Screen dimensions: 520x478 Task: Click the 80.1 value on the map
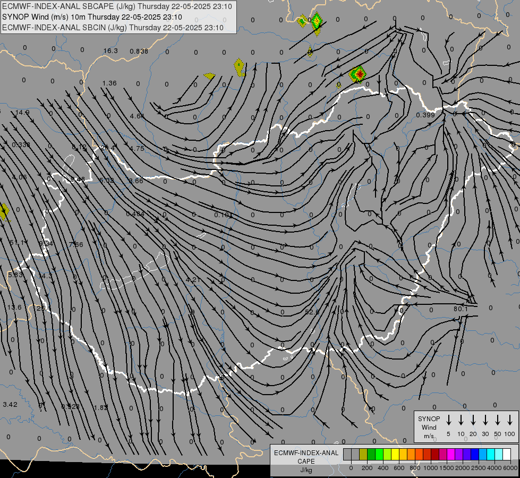pyautogui.click(x=461, y=309)
